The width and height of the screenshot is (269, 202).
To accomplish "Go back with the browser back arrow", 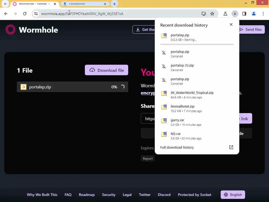I will pyautogui.click(x=6, y=14).
